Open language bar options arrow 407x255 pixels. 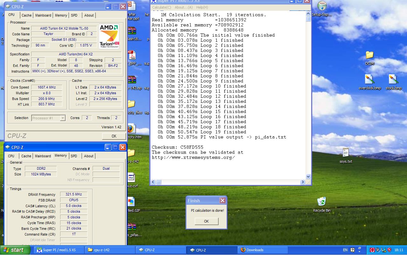[359, 251]
